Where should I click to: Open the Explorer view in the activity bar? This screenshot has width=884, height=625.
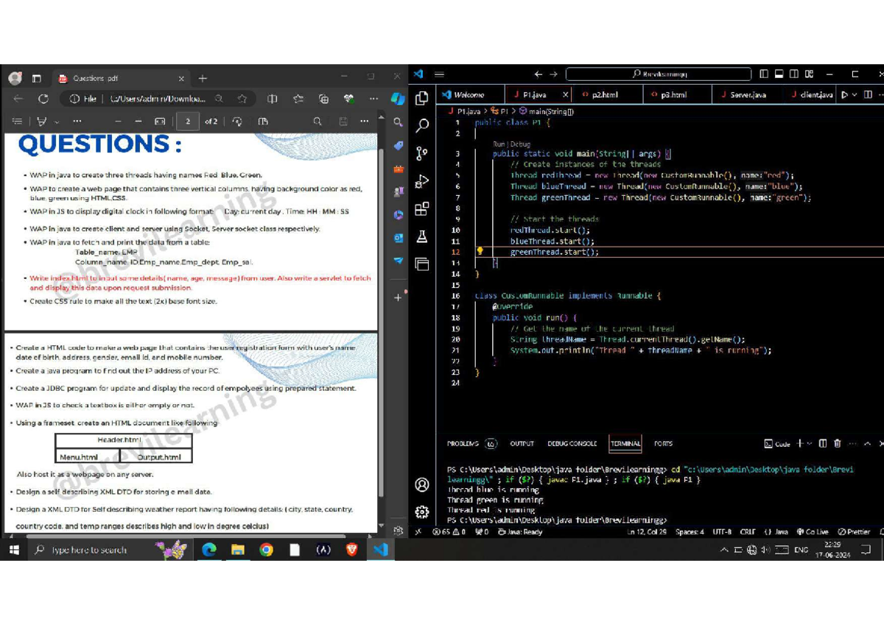pos(421,98)
